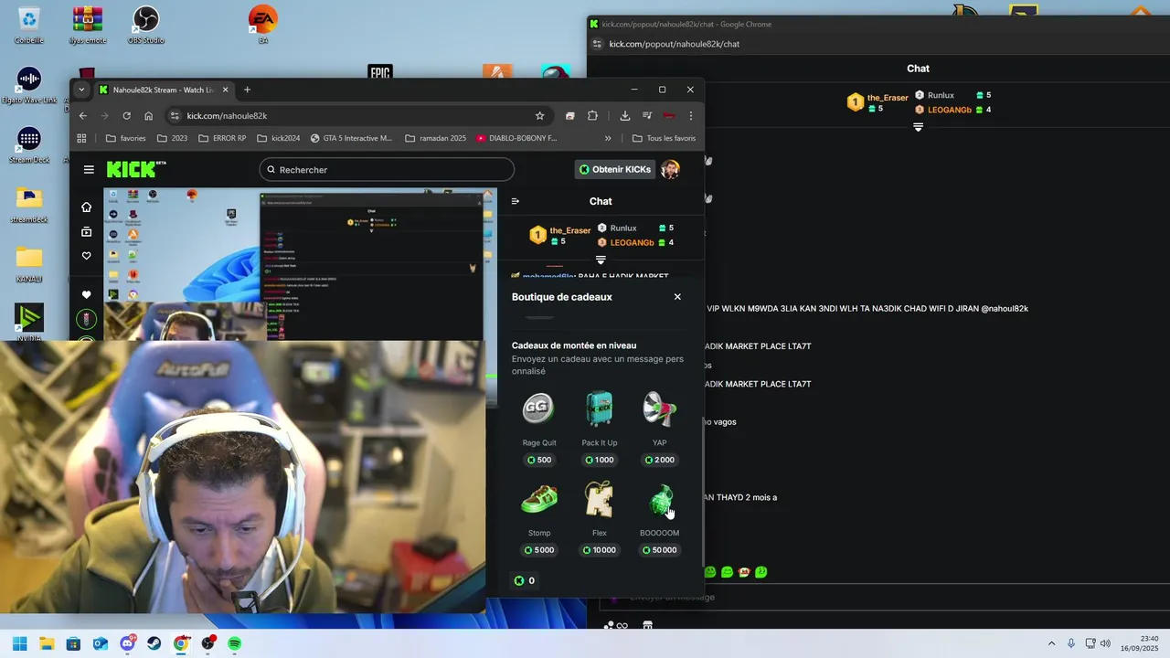The width and height of the screenshot is (1170, 658).
Task: Click the Obtenir KICKs button
Action: click(615, 169)
